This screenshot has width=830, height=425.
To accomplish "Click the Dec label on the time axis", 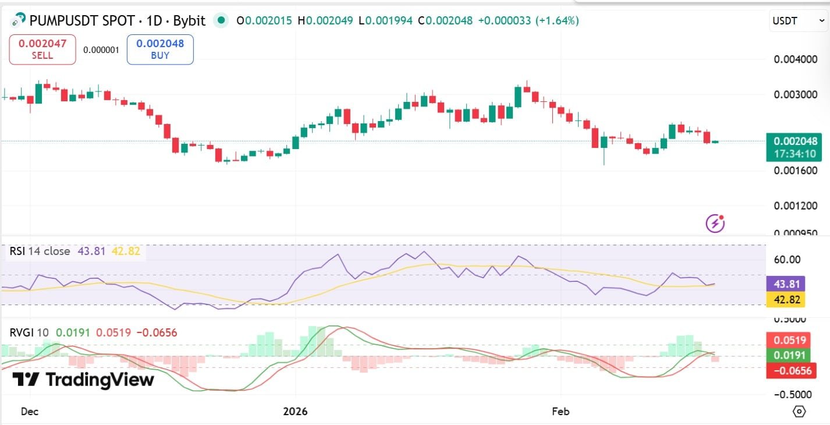I will coord(29,411).
